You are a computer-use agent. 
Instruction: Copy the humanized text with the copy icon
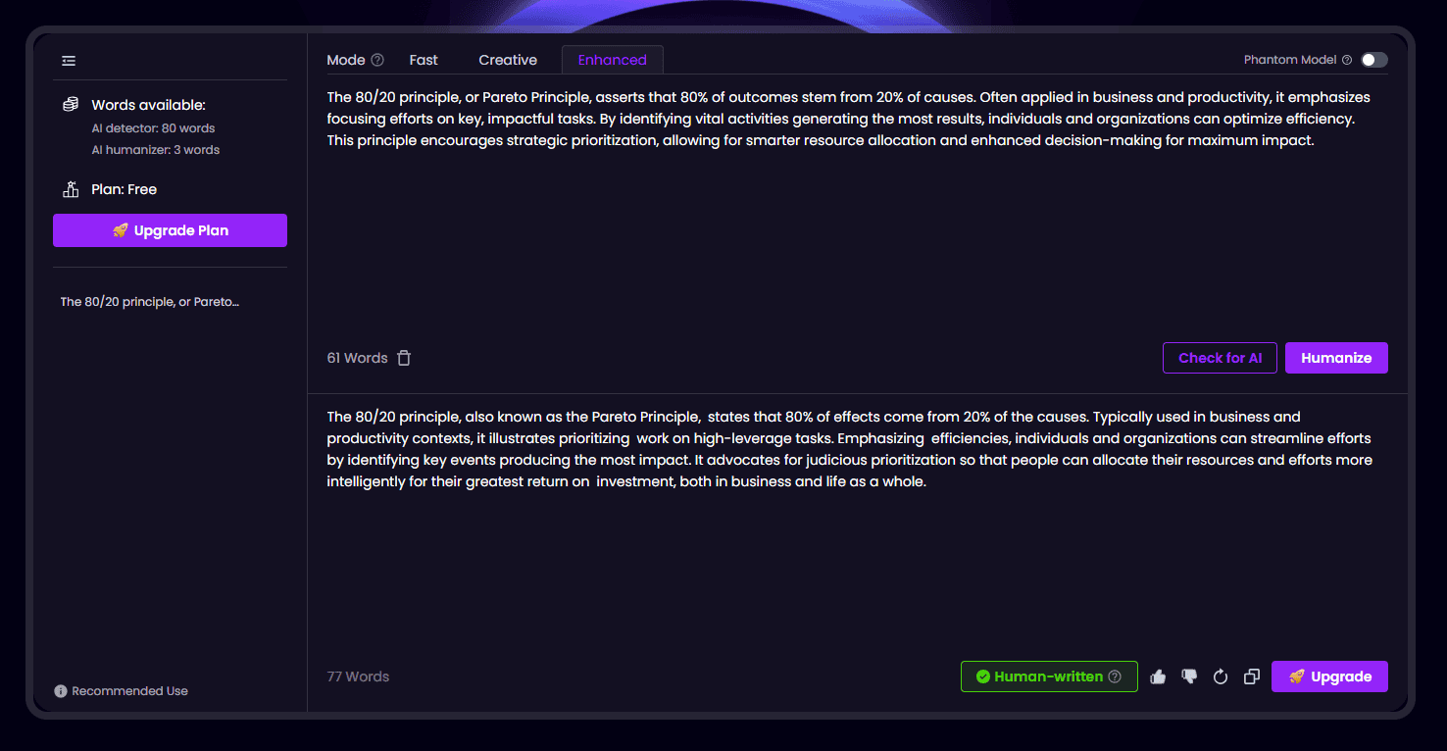1251,676
